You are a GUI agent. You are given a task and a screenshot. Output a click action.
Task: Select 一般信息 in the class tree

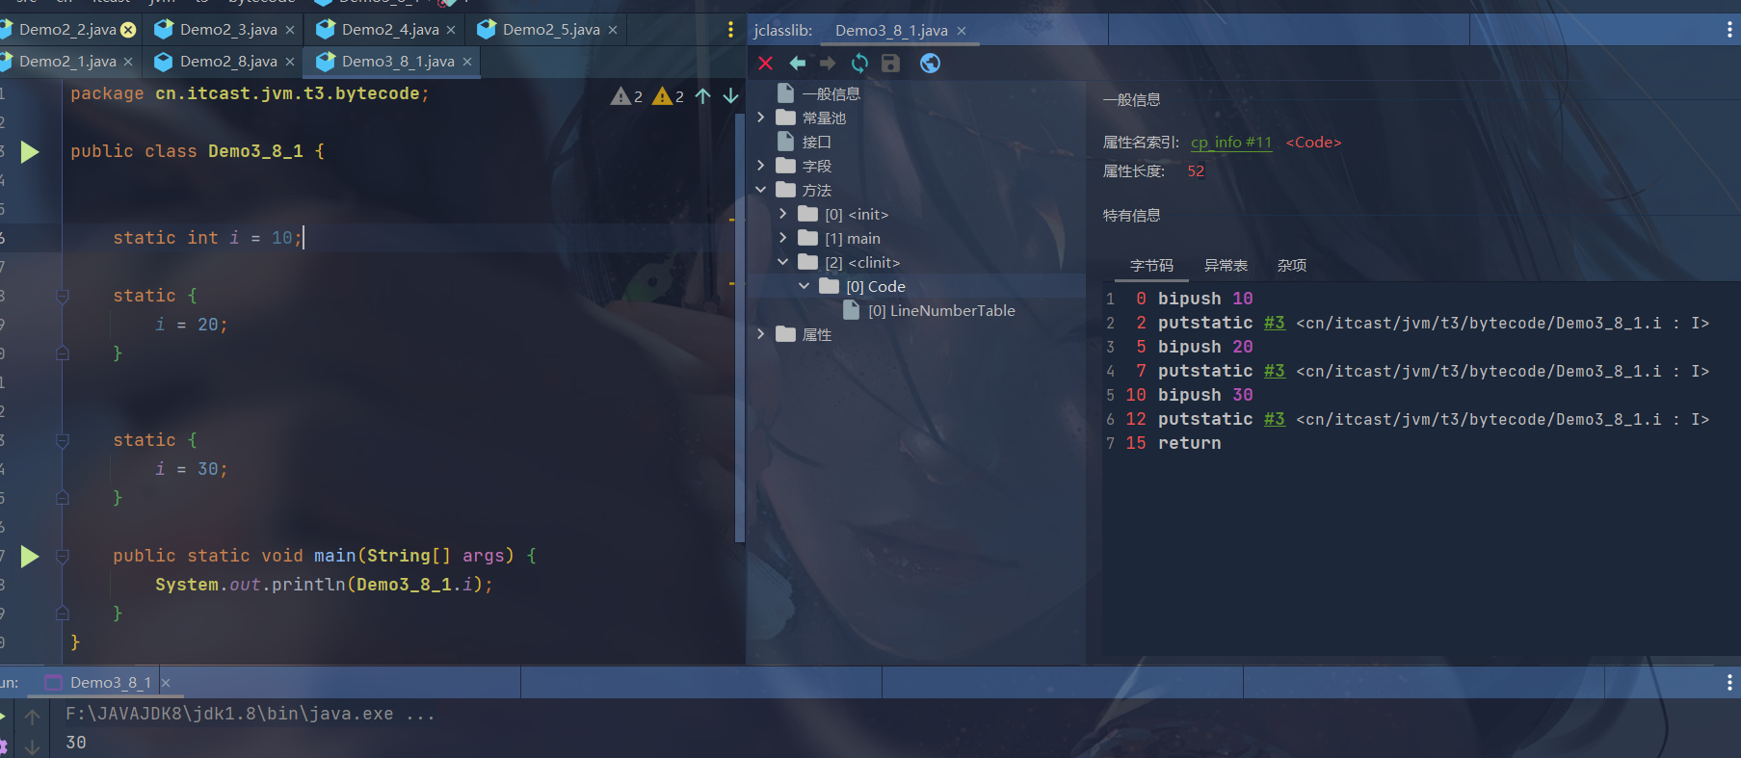point(831,93)
